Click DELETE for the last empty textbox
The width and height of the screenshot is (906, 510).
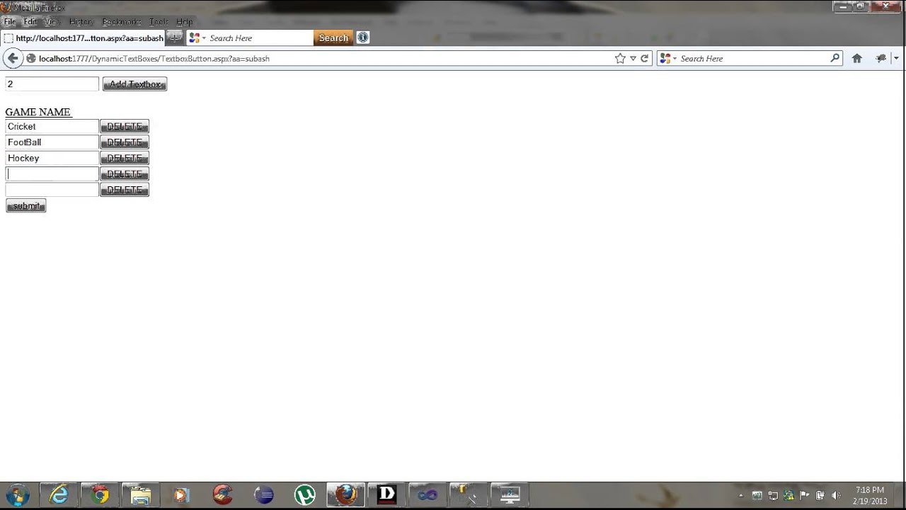click(125, 190)
